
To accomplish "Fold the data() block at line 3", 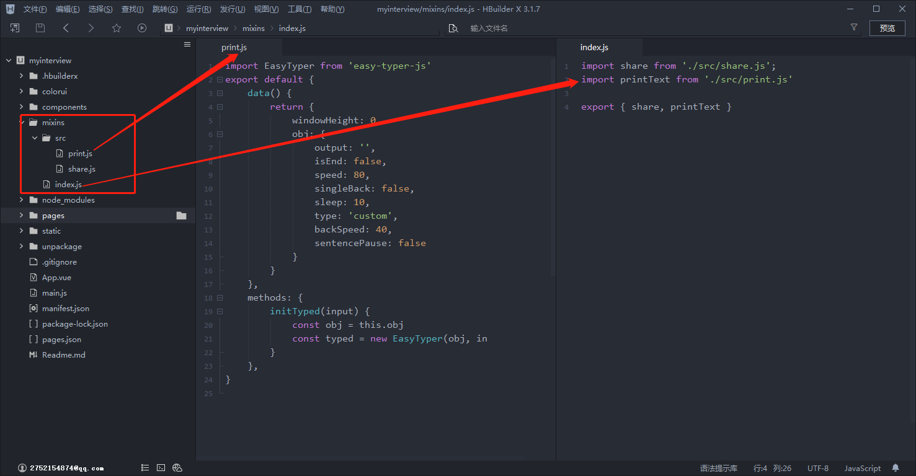I will 220,94.
